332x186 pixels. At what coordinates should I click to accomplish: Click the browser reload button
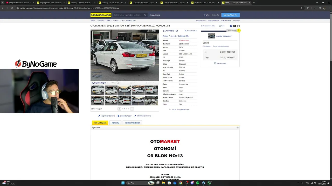[x=12, y=8]
